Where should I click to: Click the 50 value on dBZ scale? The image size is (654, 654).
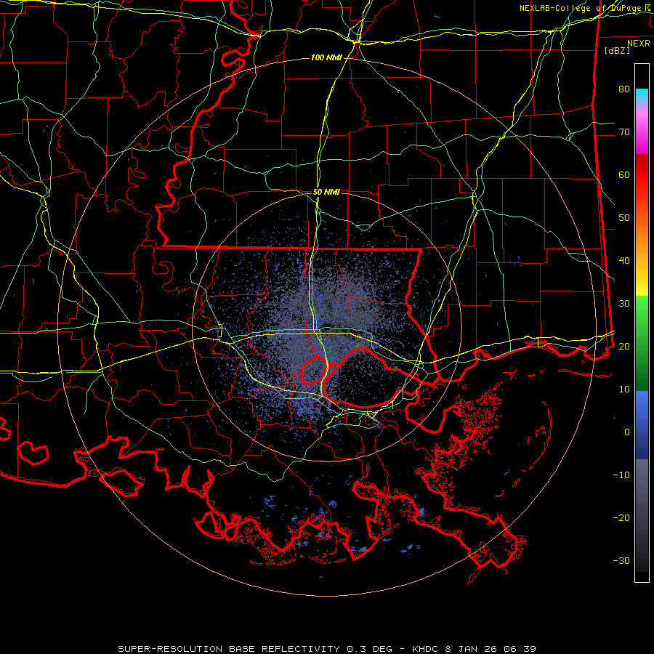coord(624,218)
